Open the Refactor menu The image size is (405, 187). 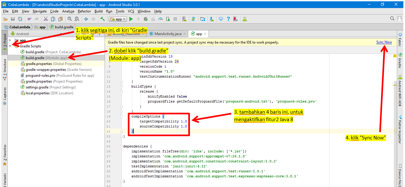click(x=84, y=11)
